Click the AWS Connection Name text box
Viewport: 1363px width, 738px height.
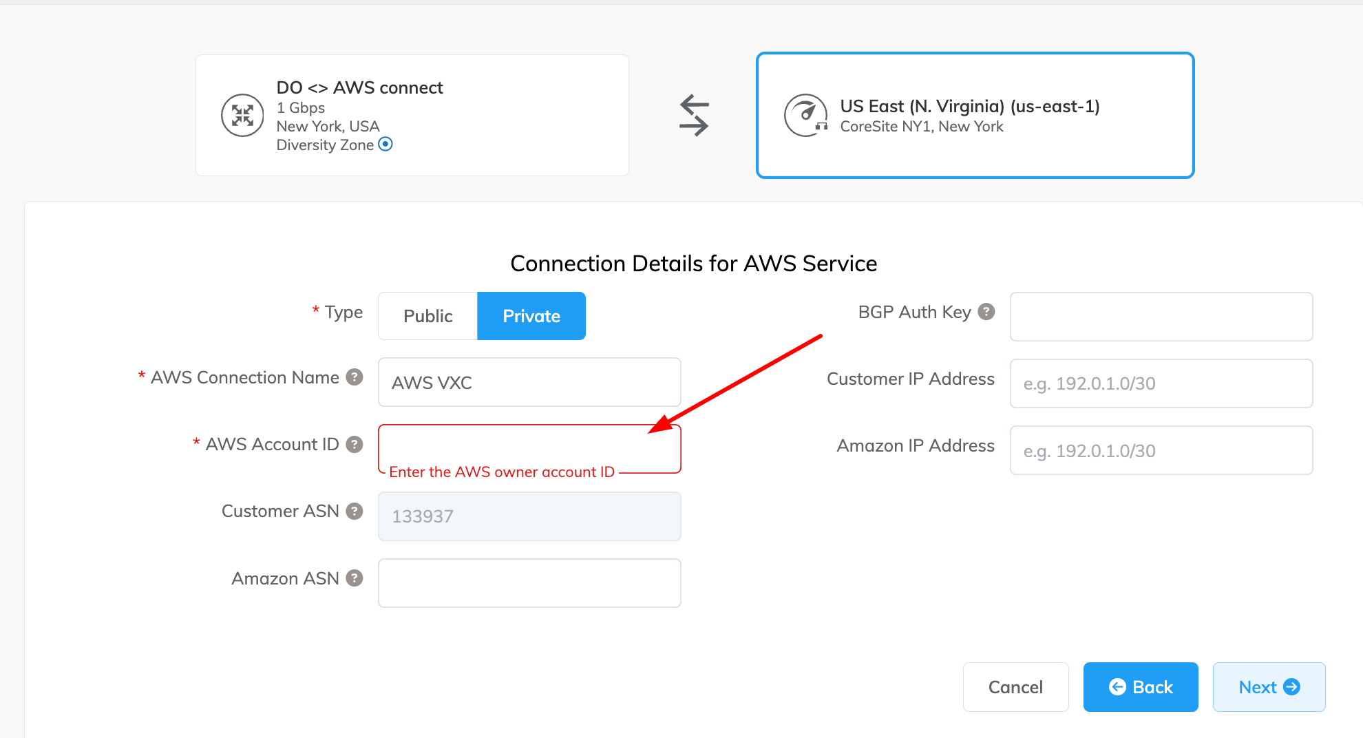point(529,382)
